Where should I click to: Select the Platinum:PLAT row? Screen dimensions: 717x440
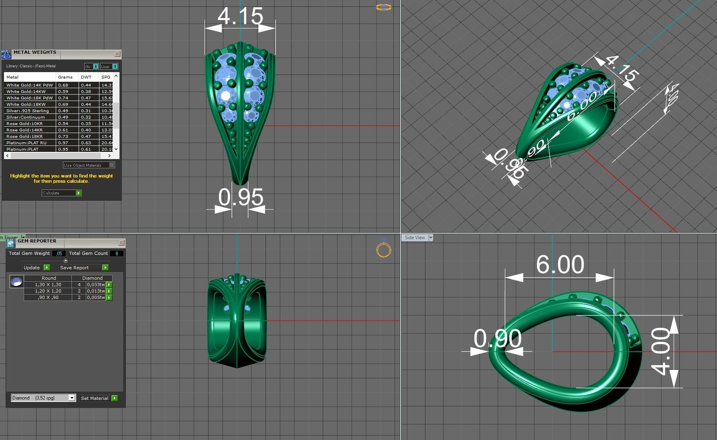tap(59, 149)
